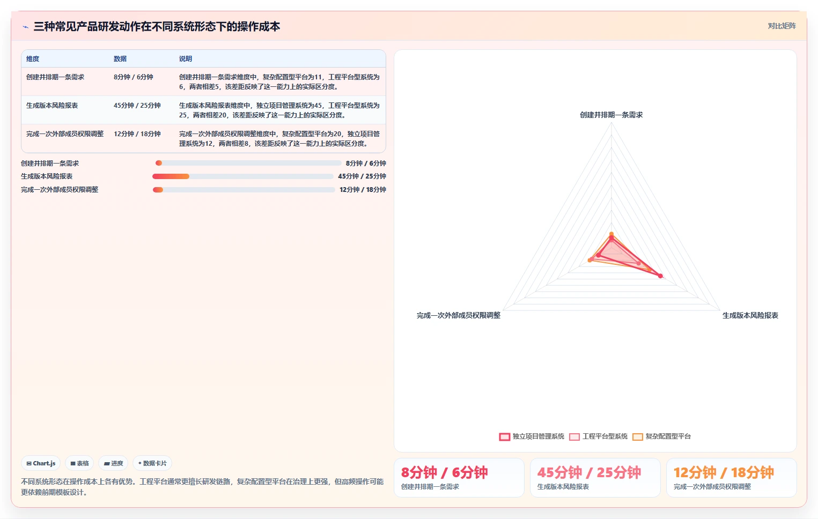Screen dimensions: 818x519
Task: Select the 进度 chip
Action: [x=113, y=463]
